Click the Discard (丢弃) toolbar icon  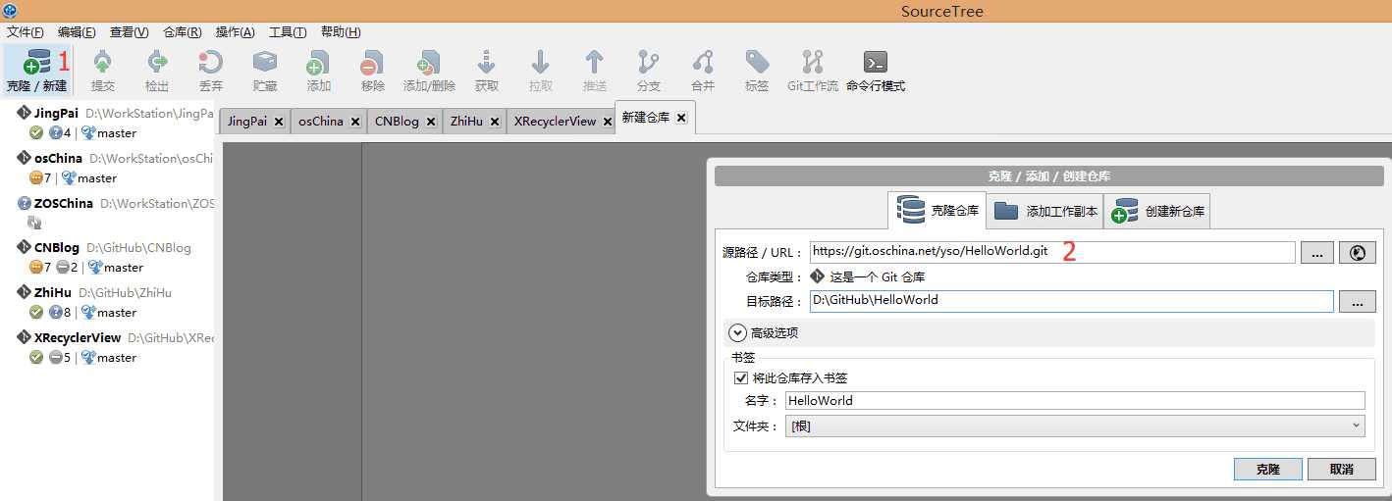pos(210,63)
